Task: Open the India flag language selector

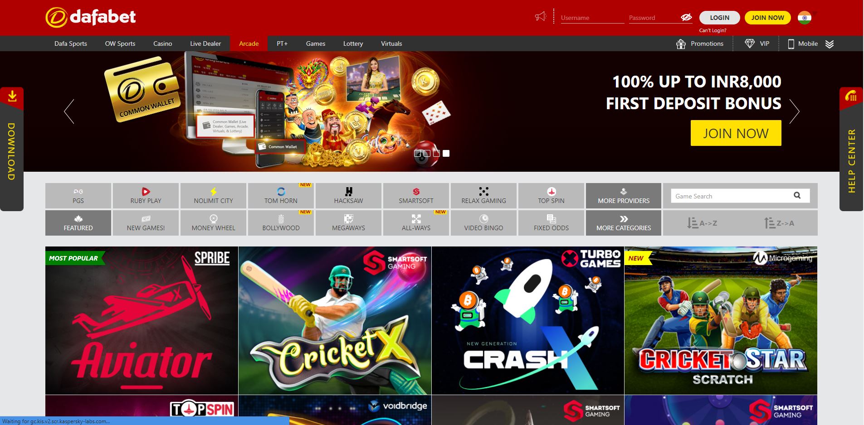Action: pos(805,17)
